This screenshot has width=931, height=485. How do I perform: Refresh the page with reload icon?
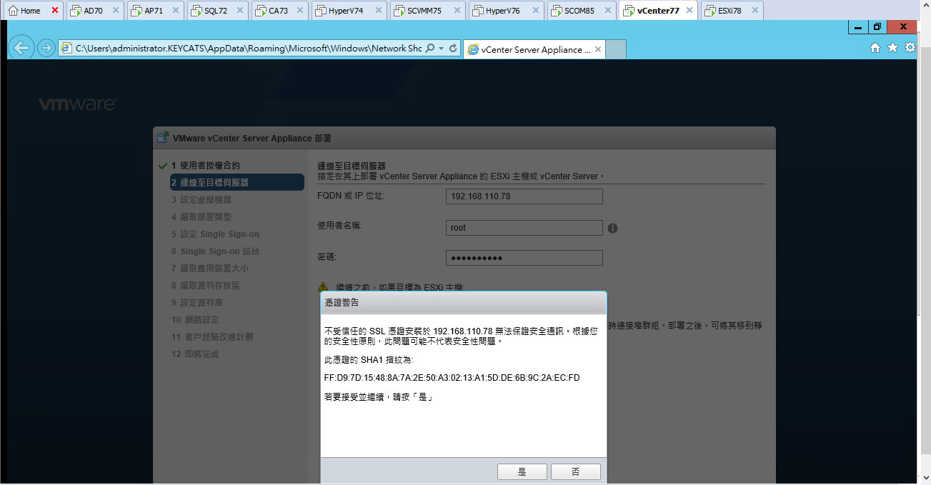coord(454,49)
